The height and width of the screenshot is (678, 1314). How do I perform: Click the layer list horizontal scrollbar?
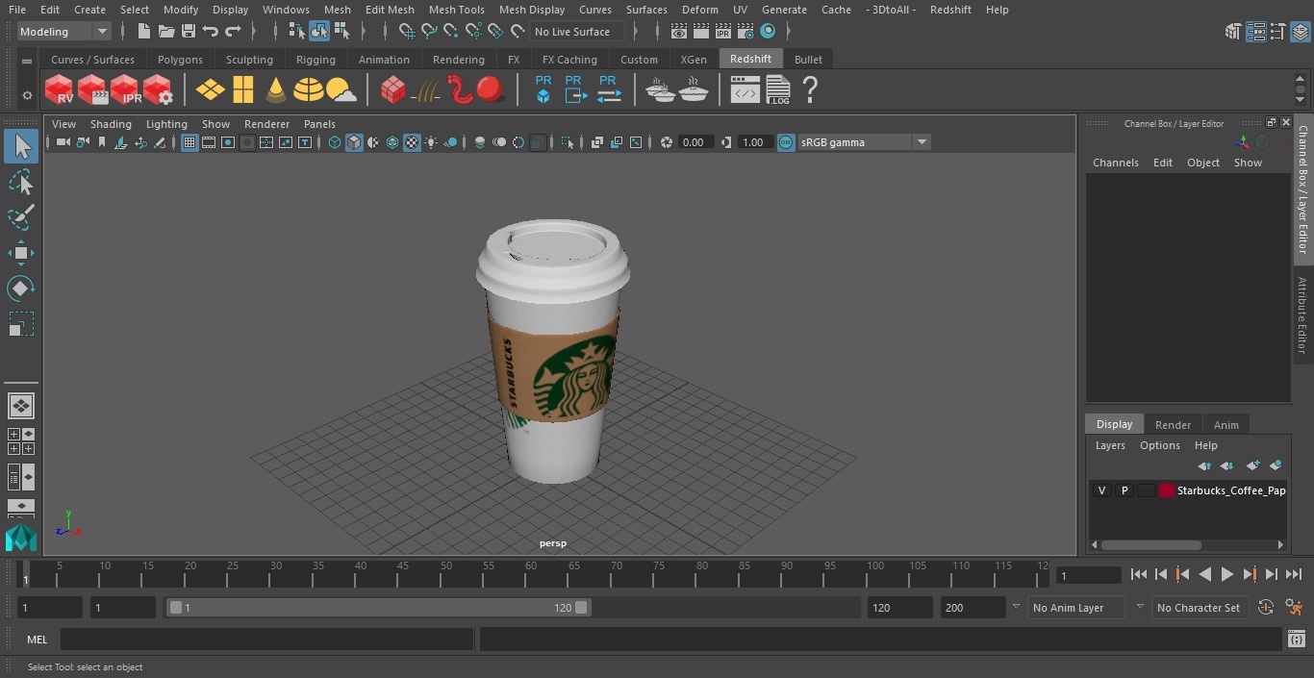click(x=1150, y=544)
